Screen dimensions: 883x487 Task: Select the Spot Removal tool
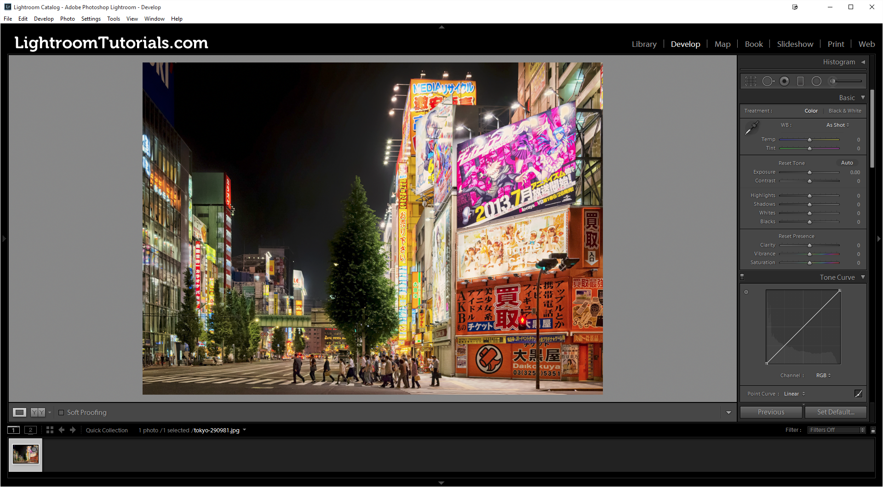pos(768,81)
